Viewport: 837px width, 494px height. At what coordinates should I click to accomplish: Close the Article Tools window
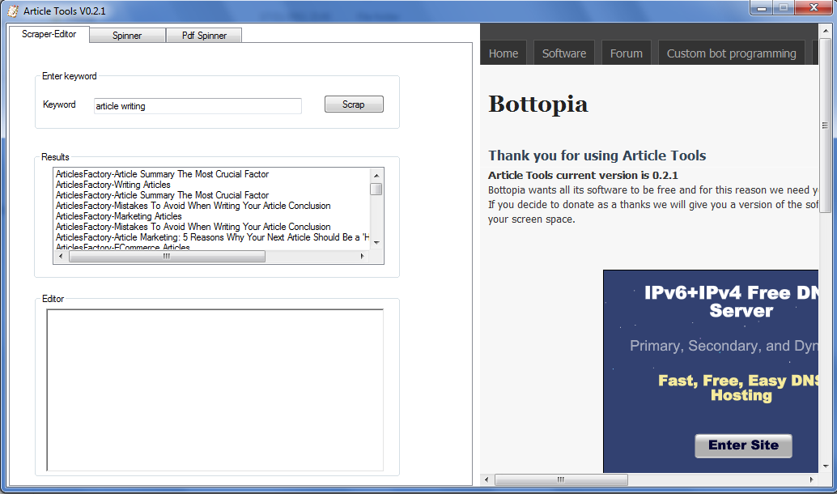click(814, 8)
